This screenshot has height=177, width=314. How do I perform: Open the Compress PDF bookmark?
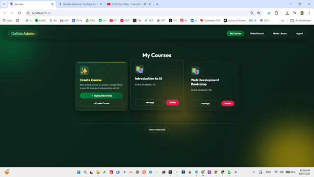210,21
